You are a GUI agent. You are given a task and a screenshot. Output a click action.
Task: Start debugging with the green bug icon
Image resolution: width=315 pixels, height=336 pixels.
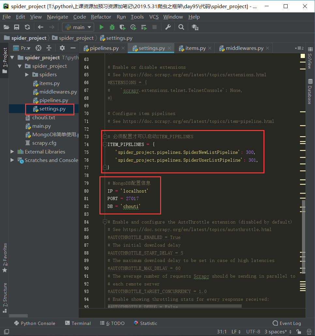(112, 27)
